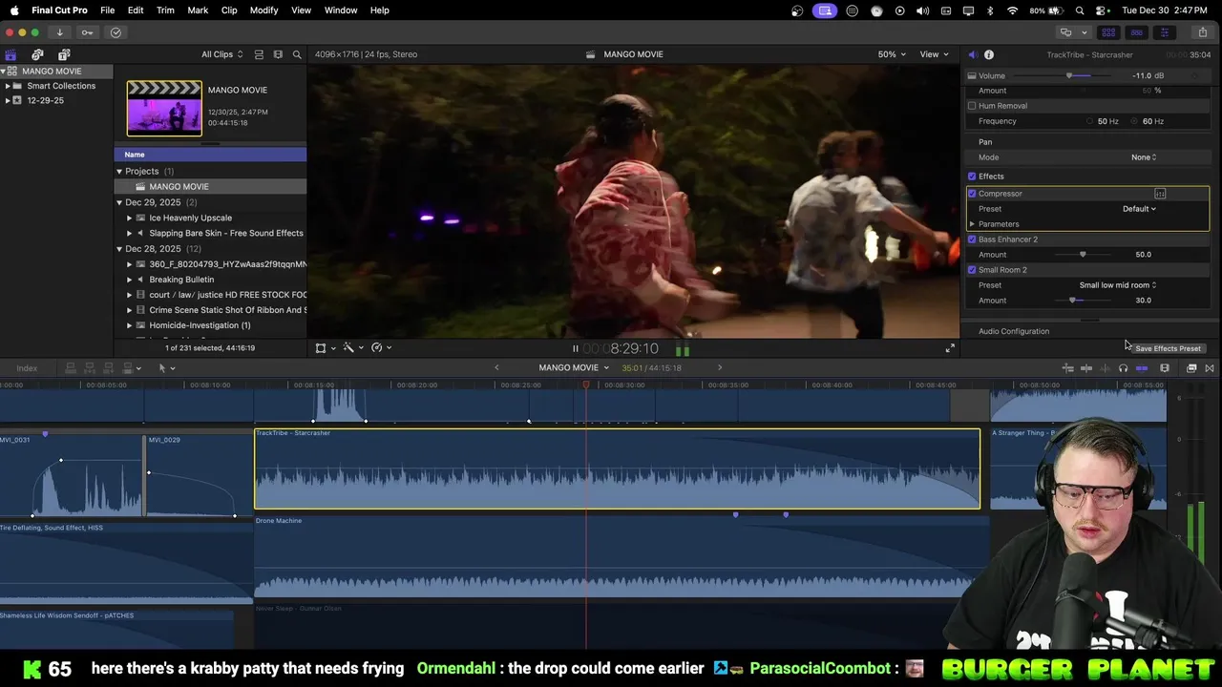The height and width of the screenshot is (687, 1222).
Task: Toggle solo headphones icon in timeline
Action: (x=1123, y=368)
